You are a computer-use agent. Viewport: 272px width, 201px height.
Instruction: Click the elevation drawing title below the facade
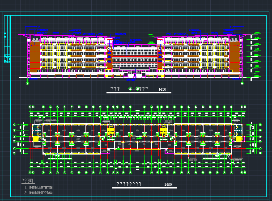click(132, 89)
